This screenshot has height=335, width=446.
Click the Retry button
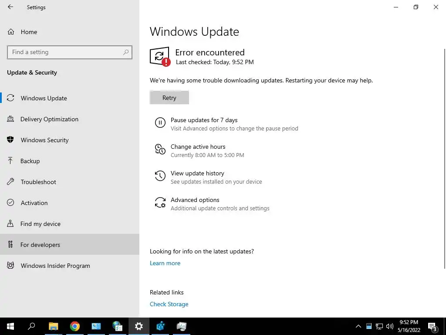coord(169,97)
